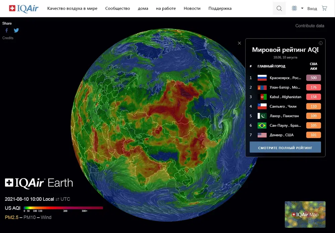
Task: Share on Facebook icon
Action: pyautogui.click(x=6, y=30)
